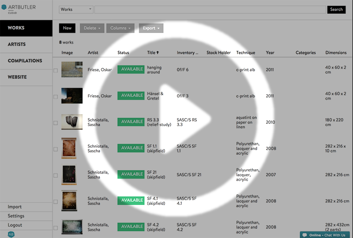Expand the Export dropdown button

[151, 28]
